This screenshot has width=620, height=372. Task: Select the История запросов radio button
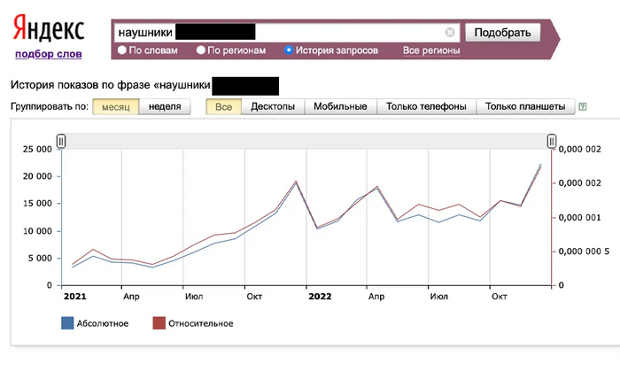coord(289,50)
